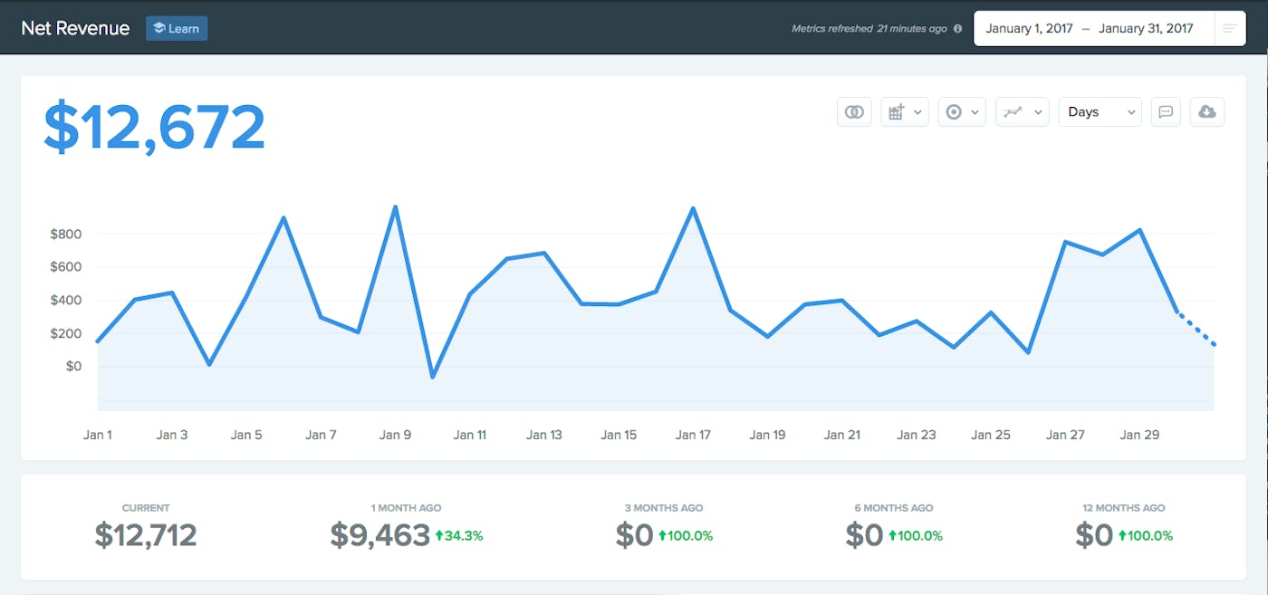The width and height of the screenshot is (1268, 595).
Task: Open the add segment grid dropdown
Action: pyautogui.click(x=904, y=111)
